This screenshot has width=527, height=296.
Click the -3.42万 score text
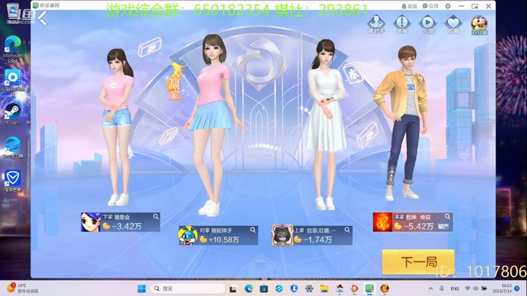(126, 226)
